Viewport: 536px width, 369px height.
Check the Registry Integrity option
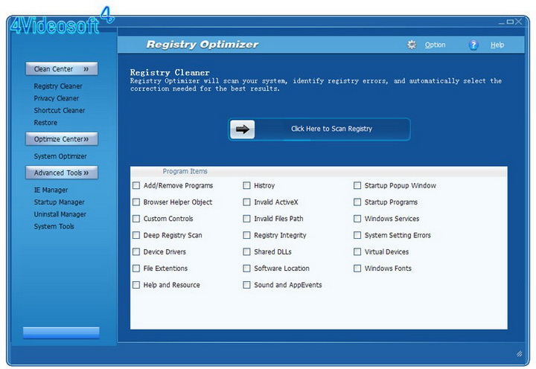246,235
